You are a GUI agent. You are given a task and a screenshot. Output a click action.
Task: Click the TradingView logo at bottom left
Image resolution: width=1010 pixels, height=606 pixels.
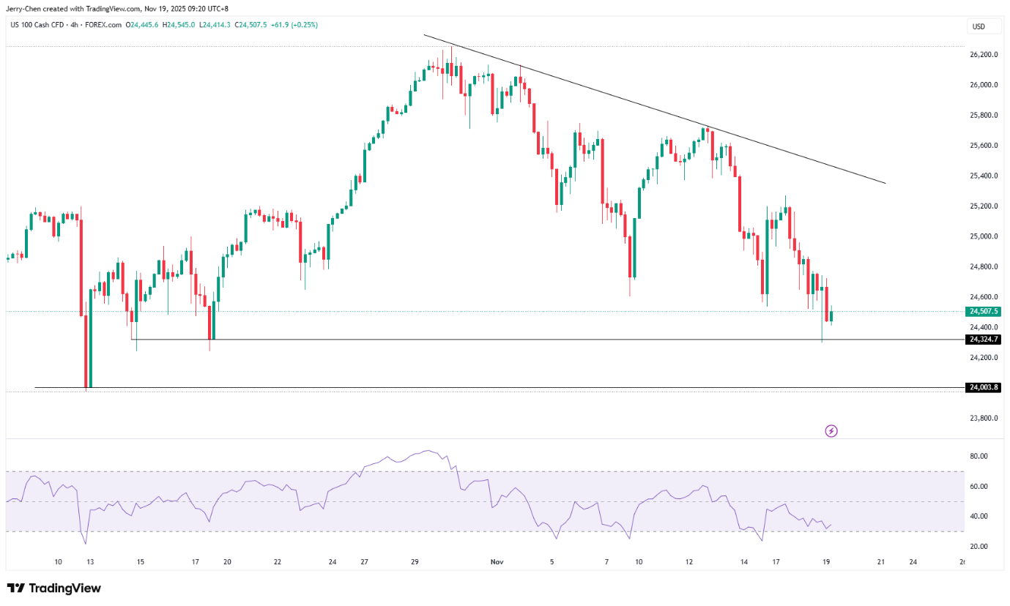(x=54, y=588)
